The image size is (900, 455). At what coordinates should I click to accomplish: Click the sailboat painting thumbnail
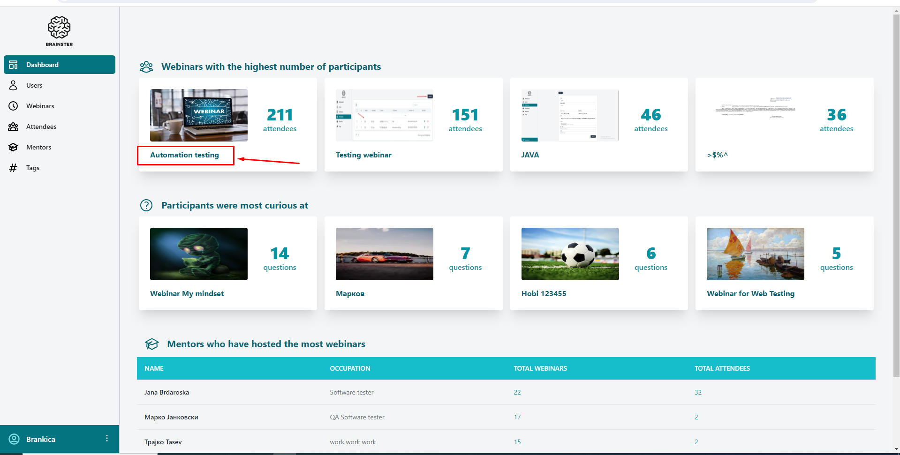point(755,254)
